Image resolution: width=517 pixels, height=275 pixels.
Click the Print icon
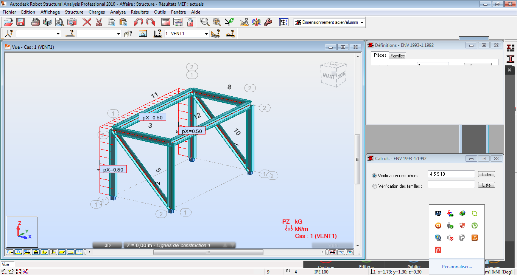pyautogui.click(x=36, y=22)
